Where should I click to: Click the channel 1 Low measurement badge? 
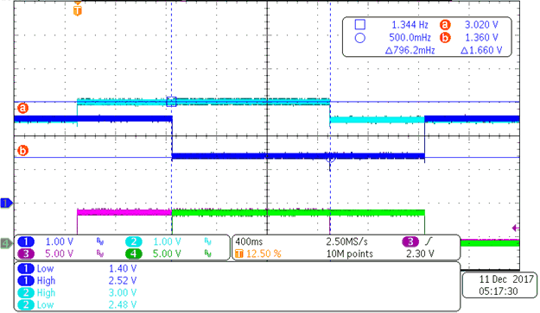[x=26, y=269]
